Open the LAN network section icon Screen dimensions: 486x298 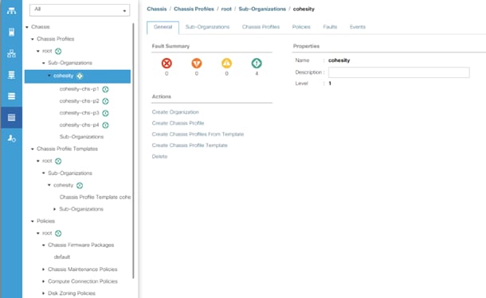pyautogui.click(x=11, y=53)
